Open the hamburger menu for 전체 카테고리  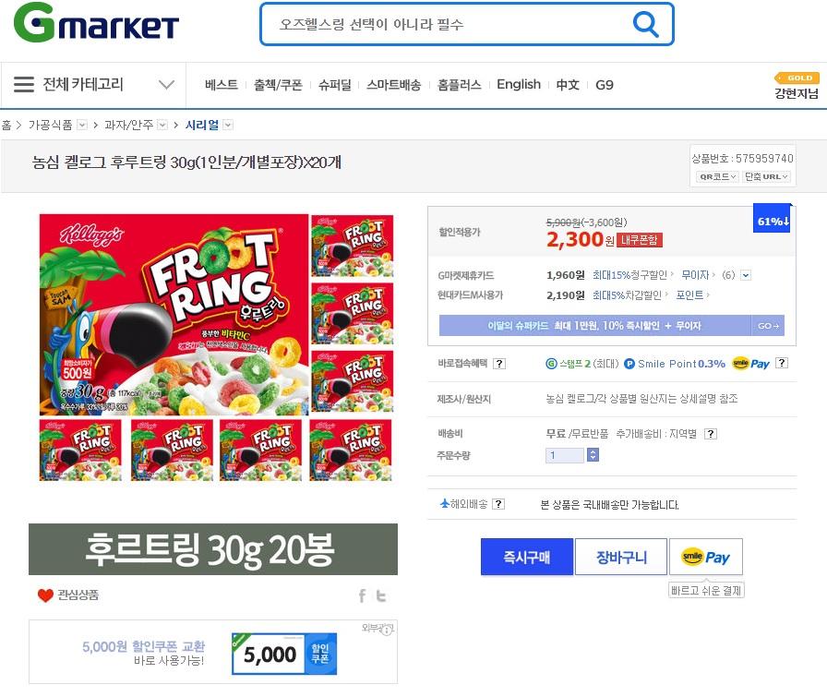[24, 84]
